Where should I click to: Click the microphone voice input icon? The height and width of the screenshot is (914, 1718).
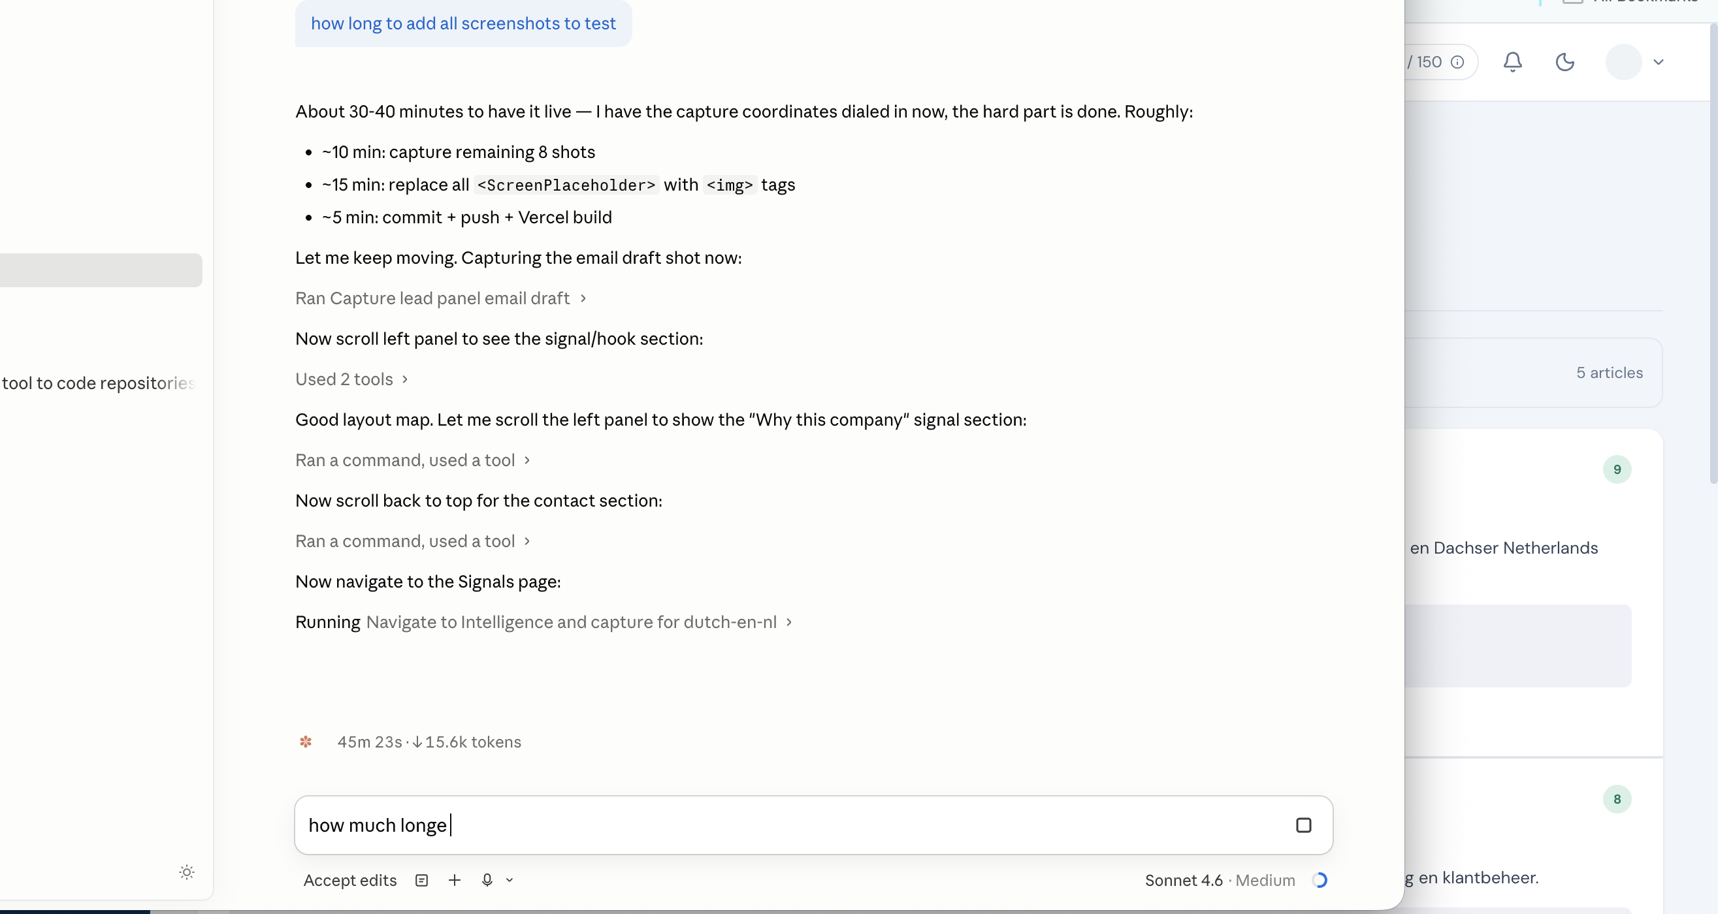tap(487, 880)
